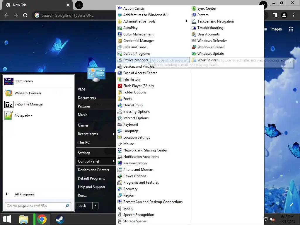
Task: Open the Notepad++ icon in Start menu
Action: click(8, 115)
